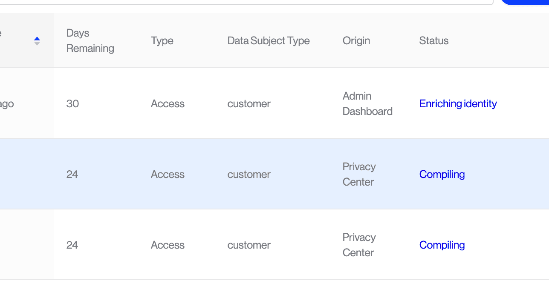Click the Status column header
Image resolution: width=549 pixels, height=298 pixels.
(433, 41)
